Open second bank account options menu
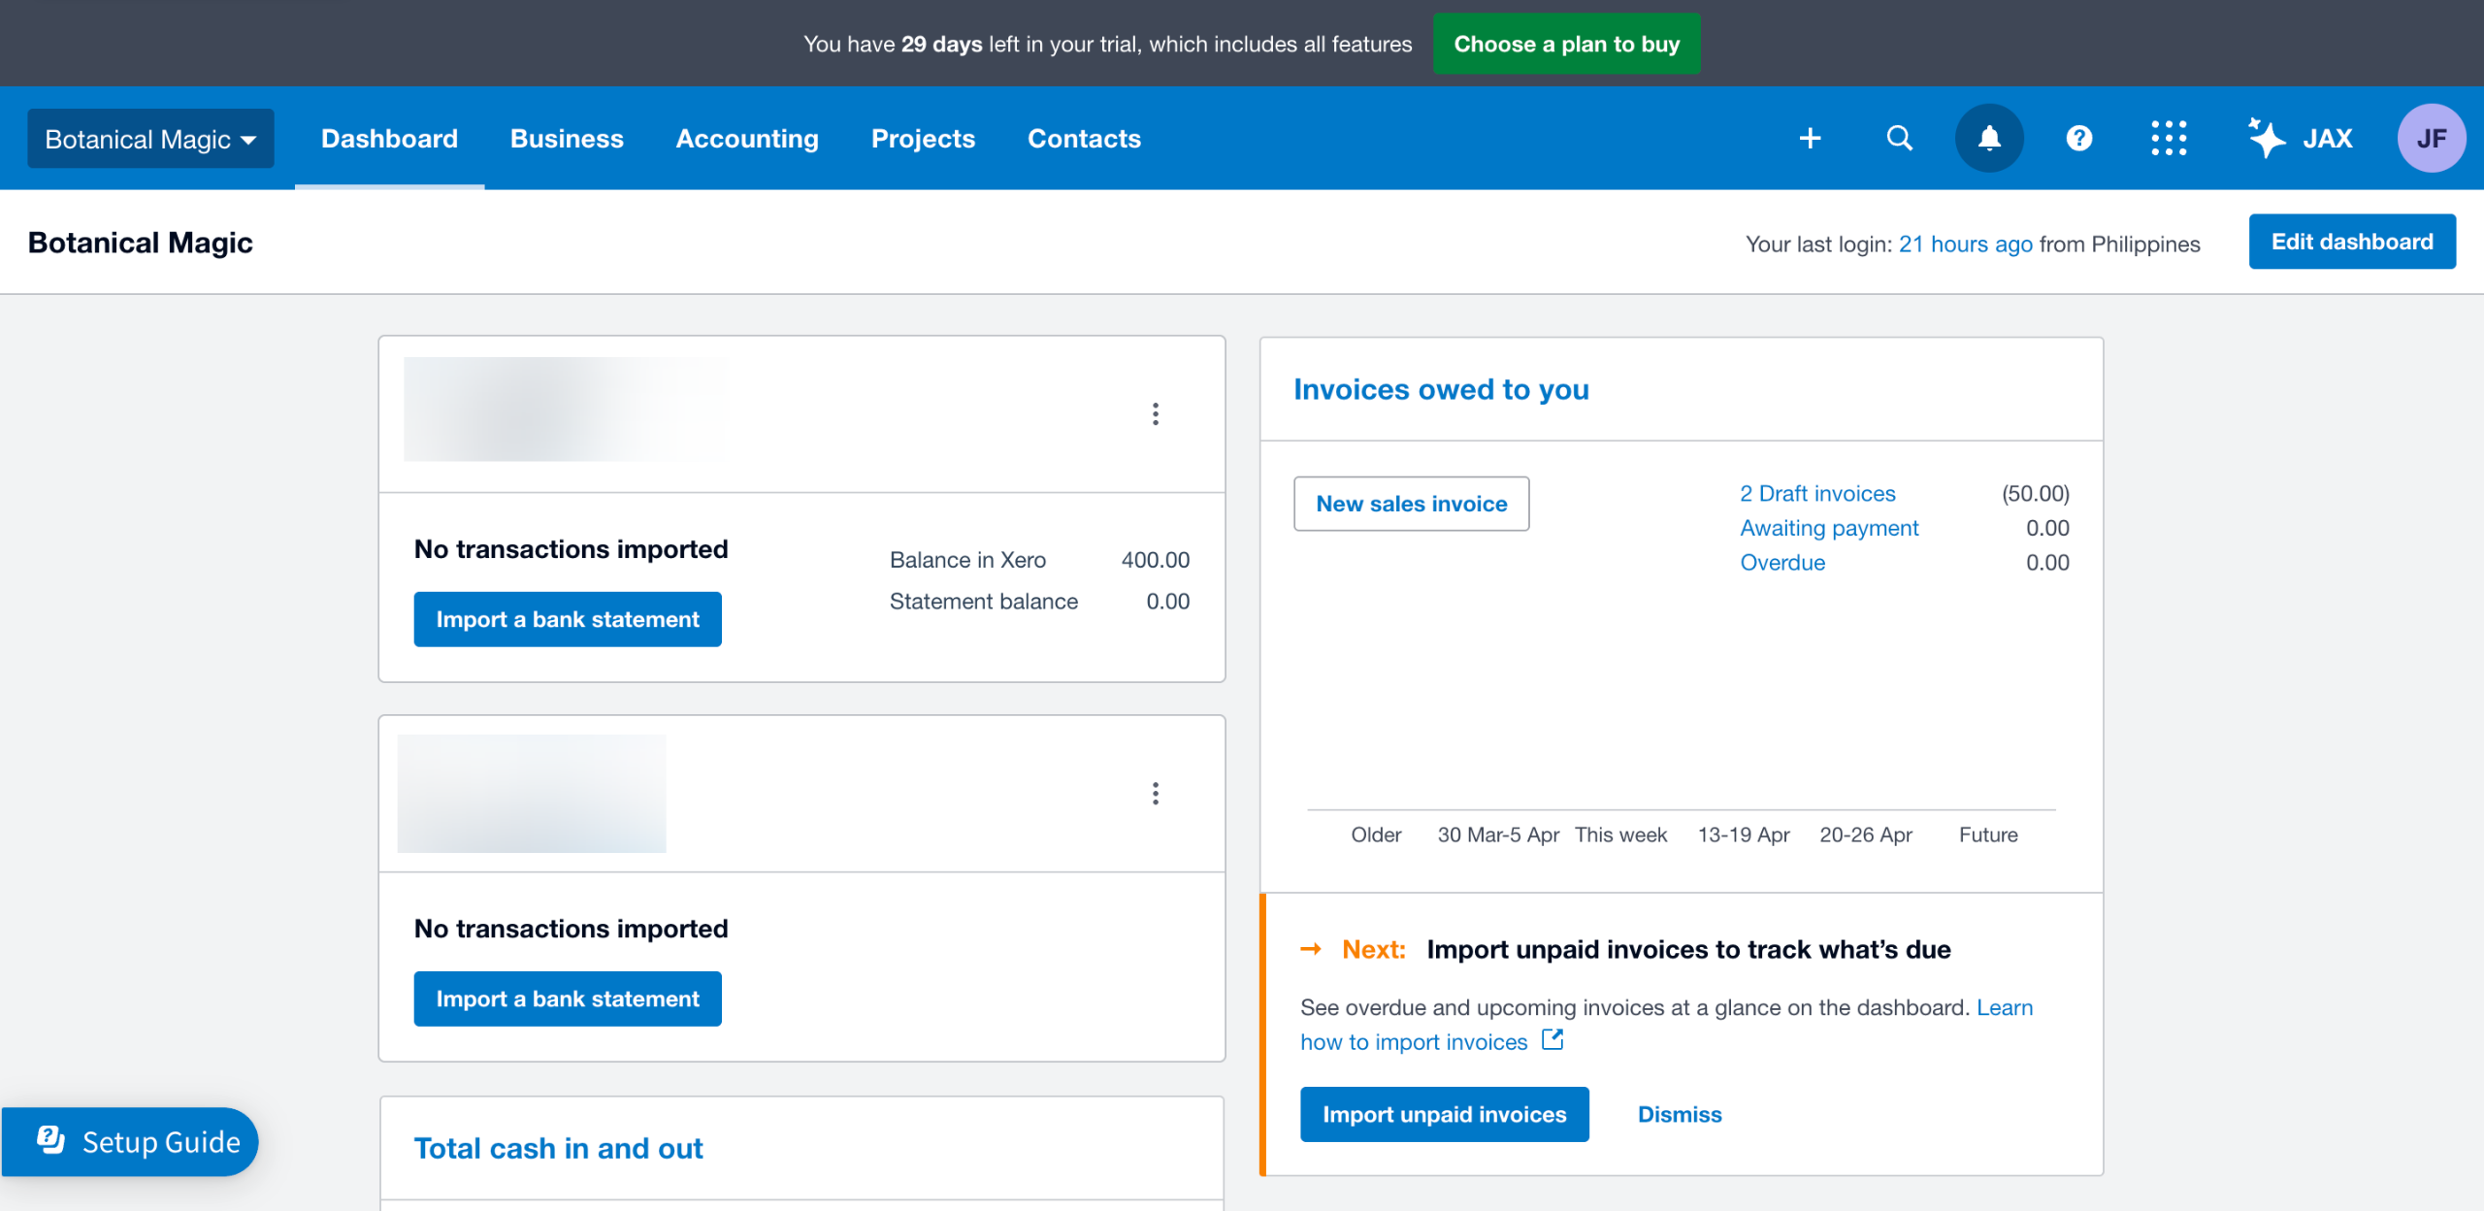The width and height of the screenshot is (2484, 1211). [x=1155, y=794]
